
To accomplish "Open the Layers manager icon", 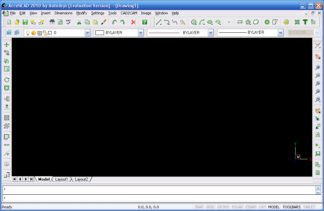I will (x=9, y=33).
